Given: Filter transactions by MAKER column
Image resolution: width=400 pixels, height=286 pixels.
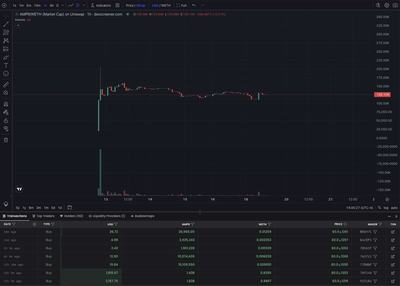Looking at the screenshot, I should click(380, 224).
